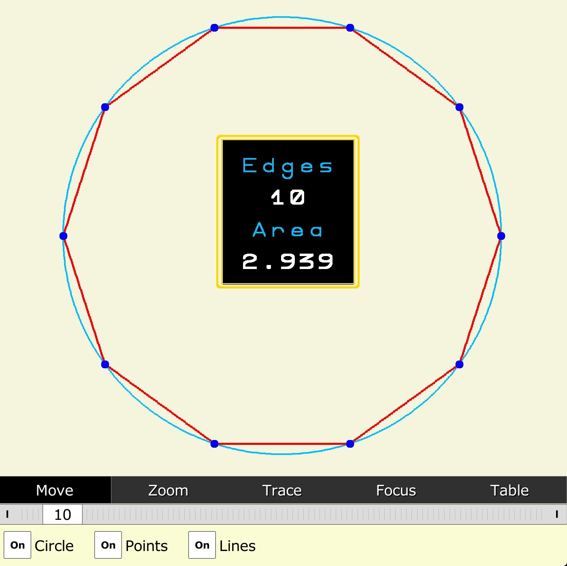Select the leftmost blue vertex point
Viewport: 567px width, 566px height.
[63, 236]
